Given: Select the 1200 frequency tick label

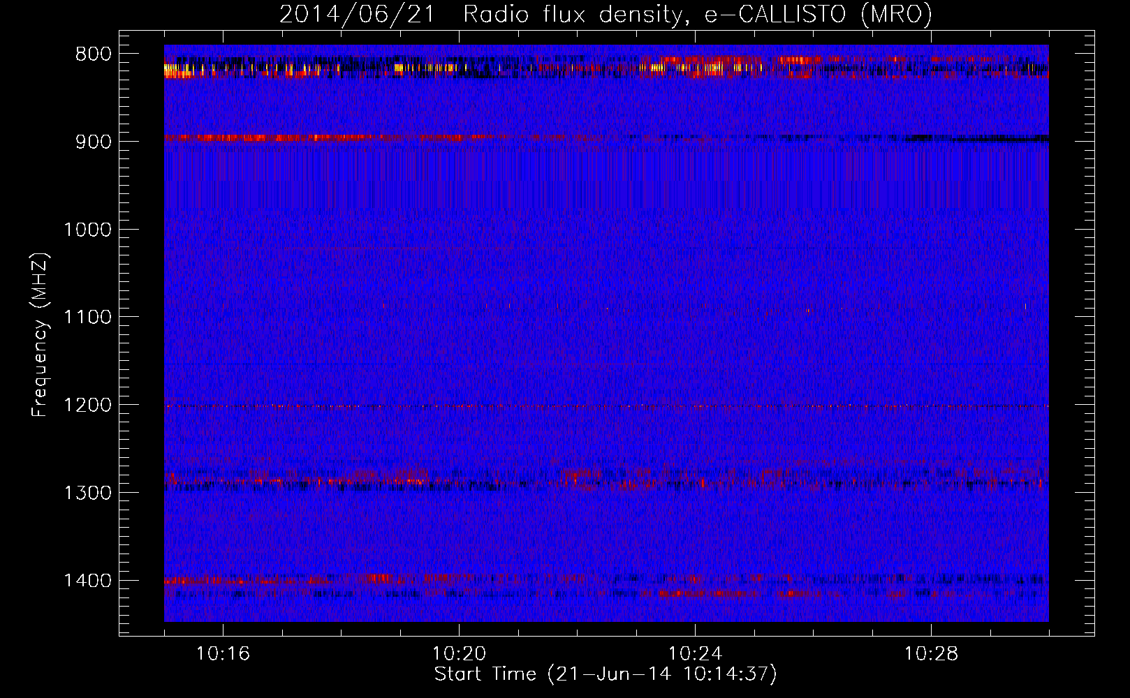Looking at the screenshot, I should tap(88, 406).
